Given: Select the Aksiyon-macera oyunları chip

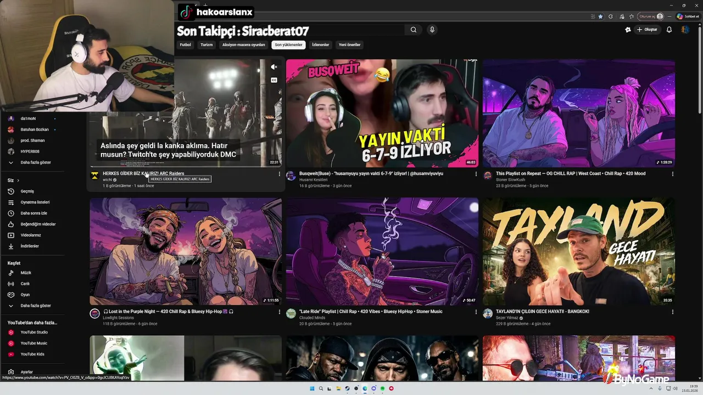Looking at the screenshot, I should pos(243,45).
